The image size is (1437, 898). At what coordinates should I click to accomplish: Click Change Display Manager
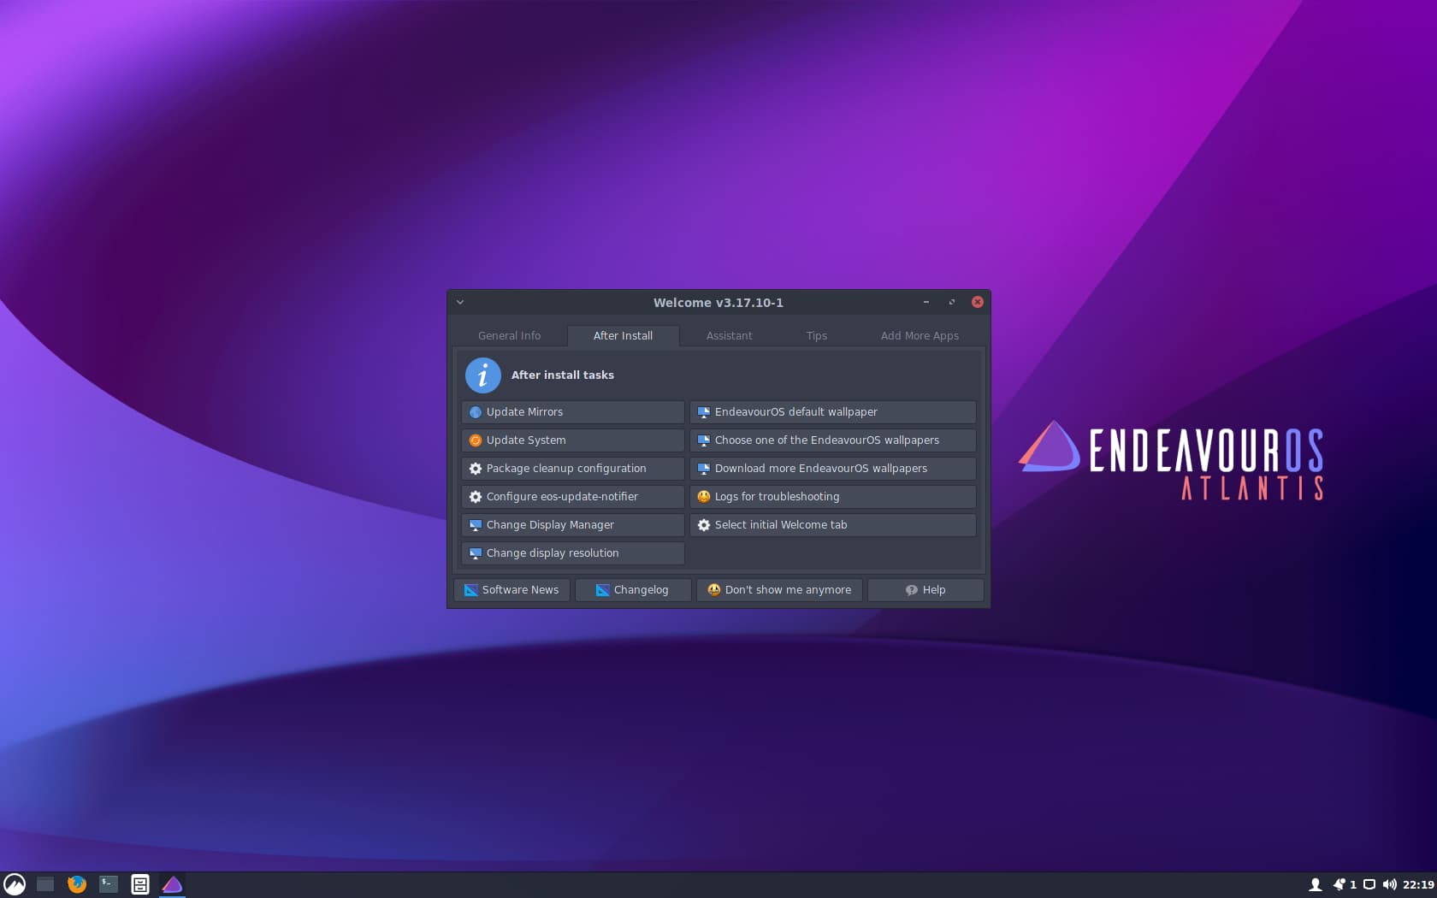tap(573, 525)
